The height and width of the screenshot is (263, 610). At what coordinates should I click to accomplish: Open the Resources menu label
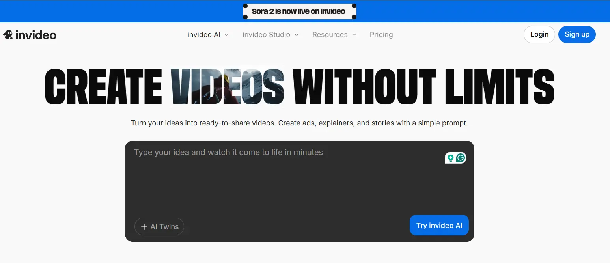click(x=330, y=35)
